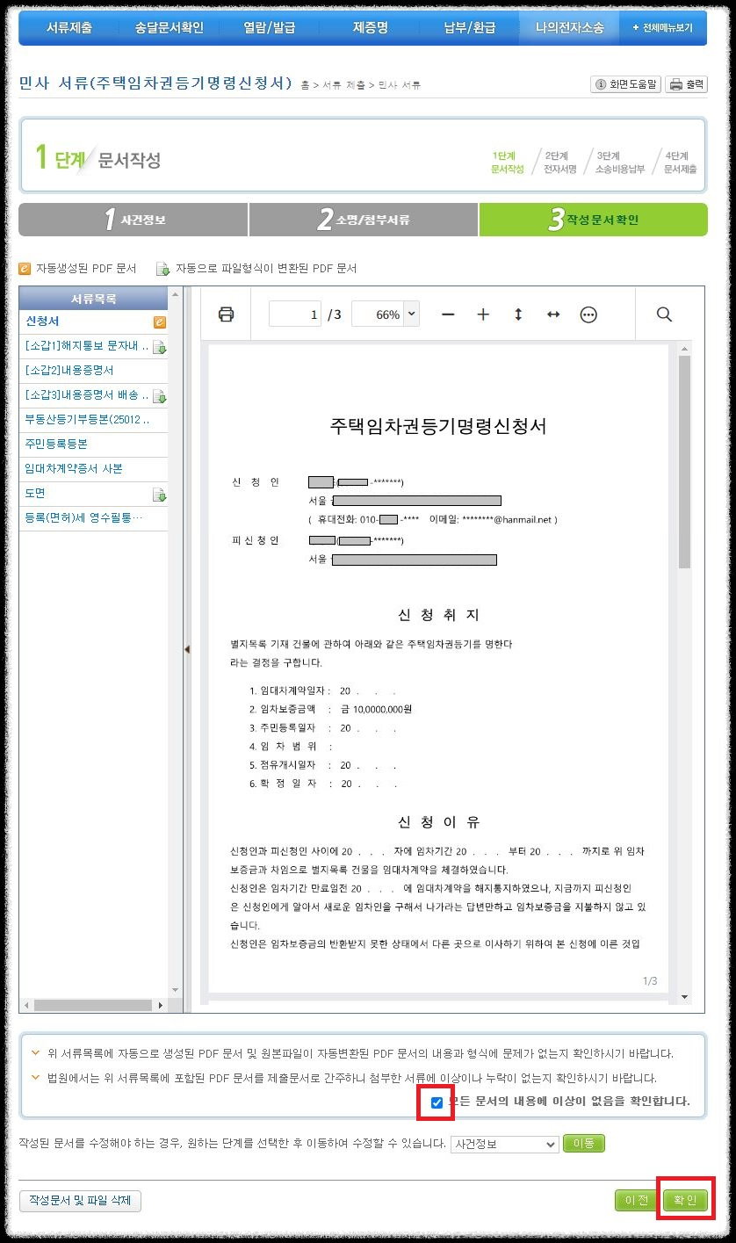Image resolution: width=736 pixels, height=1243 pixels.
Task: Check the 모든 문서의 내용에 이상이 없음 checkbox
Action: click(437, 1102)
